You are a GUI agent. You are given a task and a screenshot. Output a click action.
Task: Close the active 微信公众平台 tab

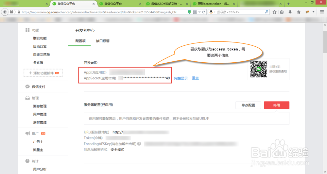coord(94,4)
